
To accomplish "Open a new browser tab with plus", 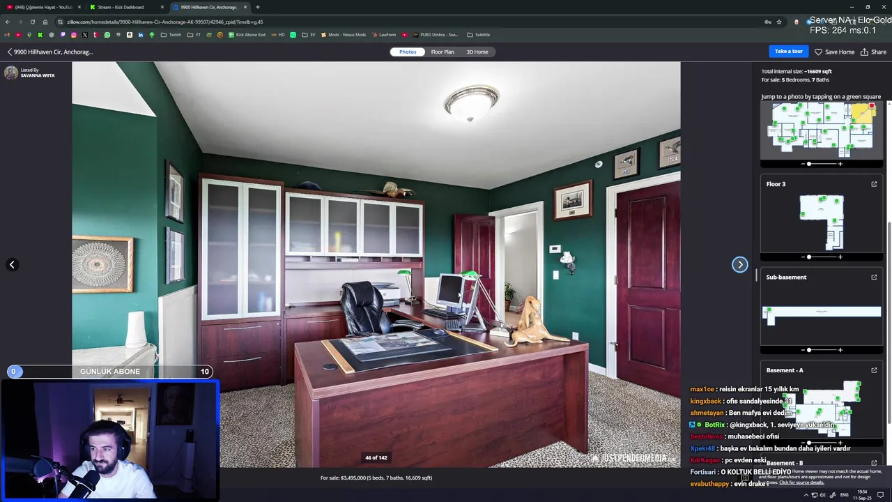I will [258, 7].
